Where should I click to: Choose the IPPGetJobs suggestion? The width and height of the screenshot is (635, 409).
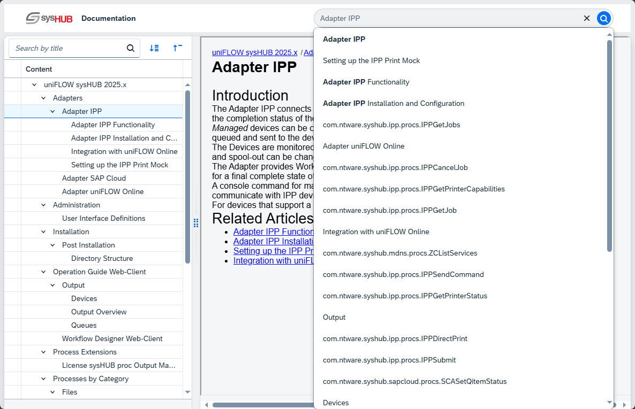[460, 125]
